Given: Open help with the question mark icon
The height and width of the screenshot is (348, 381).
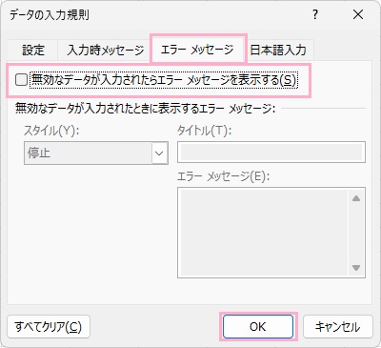Looking at the screenshot, I should (315, 14).
